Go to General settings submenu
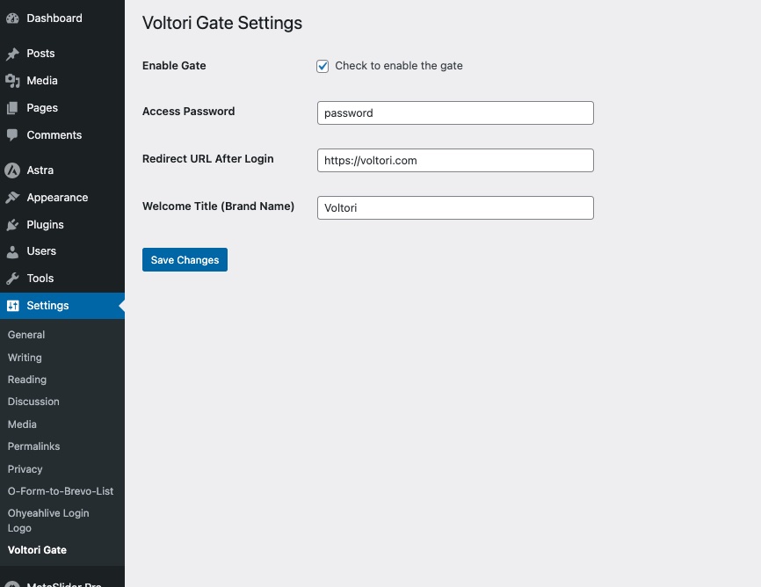 point(26,335)
